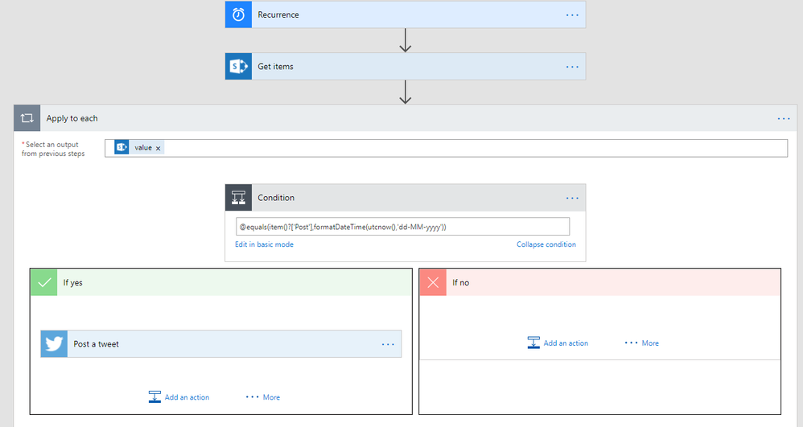Viewport: 803px width, 427px height.
Task: Switch to Edit in basic mode
Action: click(264, 244)
